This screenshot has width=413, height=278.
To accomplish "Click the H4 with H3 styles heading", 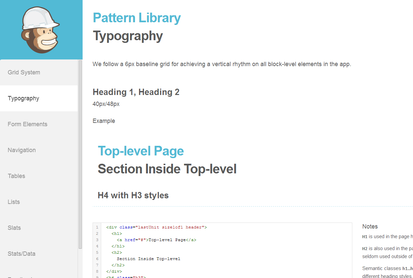I will coord(133,195).
